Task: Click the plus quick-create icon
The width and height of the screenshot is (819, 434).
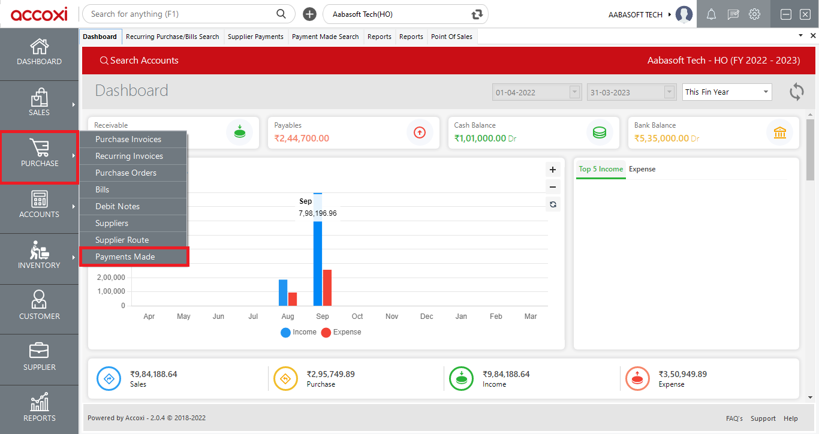Action: pos(309,14)
